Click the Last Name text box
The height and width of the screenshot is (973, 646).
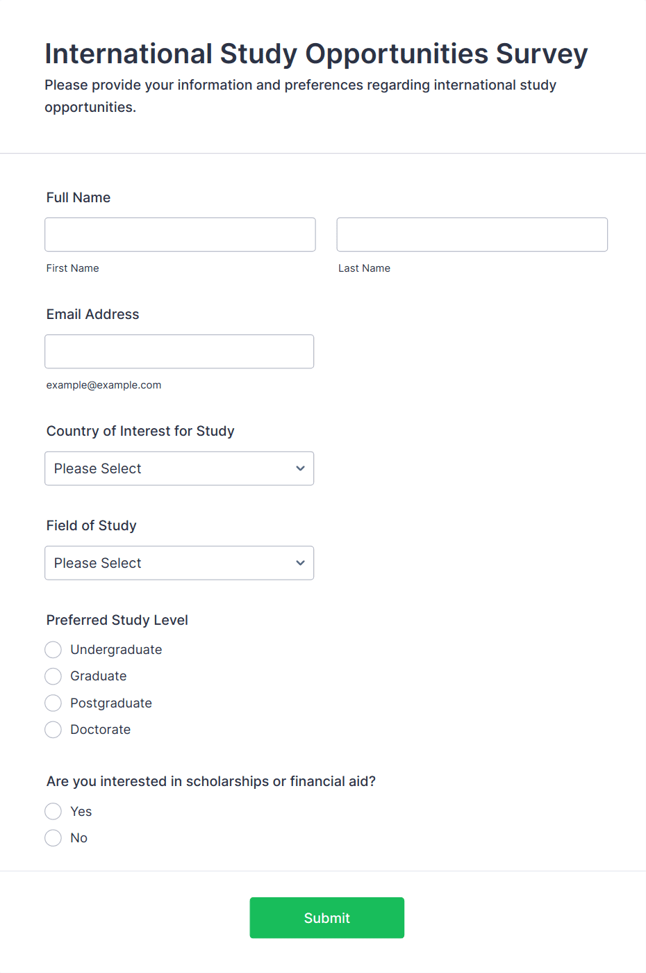(472, 235)
